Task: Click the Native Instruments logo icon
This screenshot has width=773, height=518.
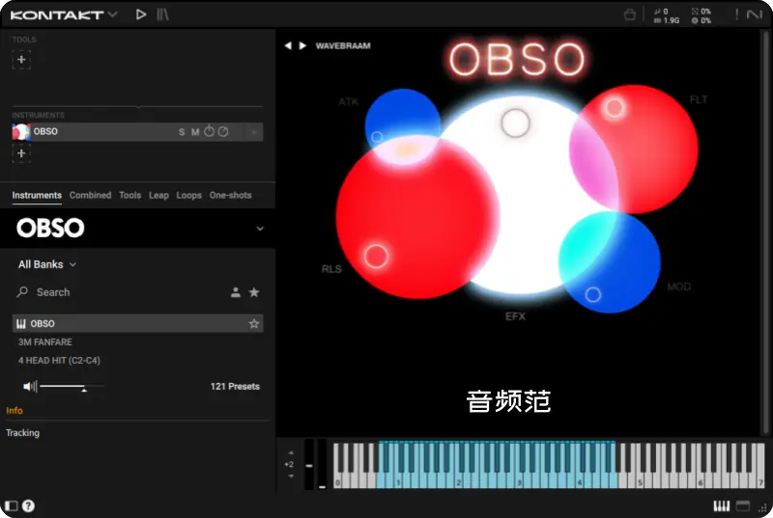Action: point(755,14)
